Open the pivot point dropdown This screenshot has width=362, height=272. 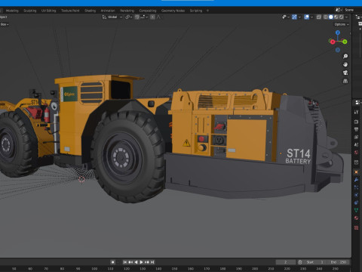pyautogui.click(x=128, y=17)
